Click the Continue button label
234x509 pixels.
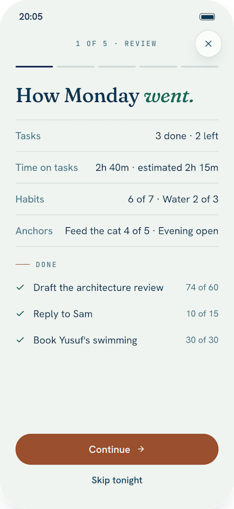(110, 449)
